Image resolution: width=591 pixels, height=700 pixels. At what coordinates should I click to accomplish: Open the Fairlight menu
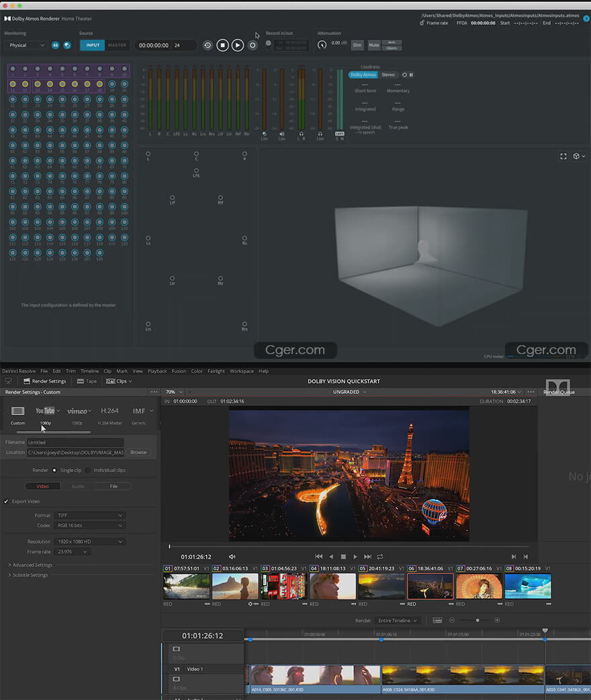216,371
